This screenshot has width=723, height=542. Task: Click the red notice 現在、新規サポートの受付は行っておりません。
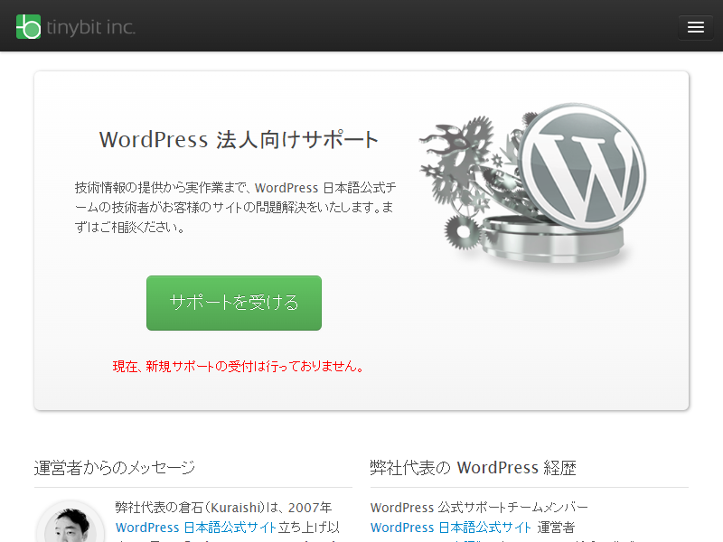pyautogui.click(x=238, y=367)
